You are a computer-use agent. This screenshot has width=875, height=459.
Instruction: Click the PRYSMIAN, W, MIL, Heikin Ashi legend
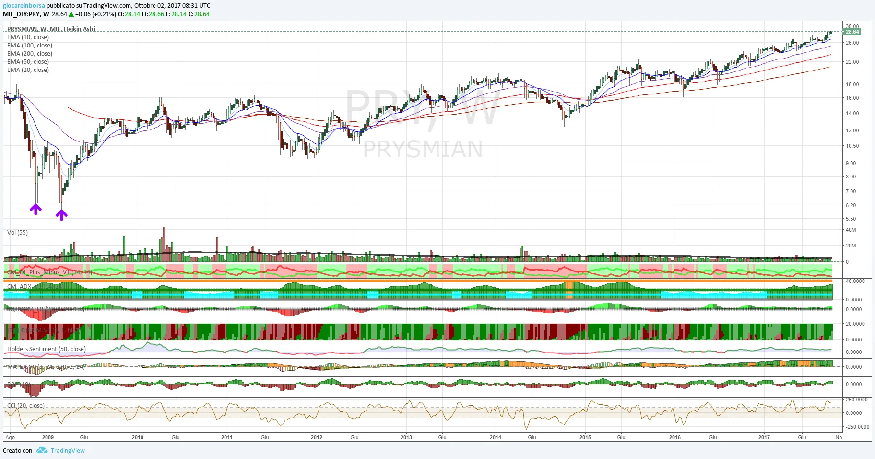point(51,29)
